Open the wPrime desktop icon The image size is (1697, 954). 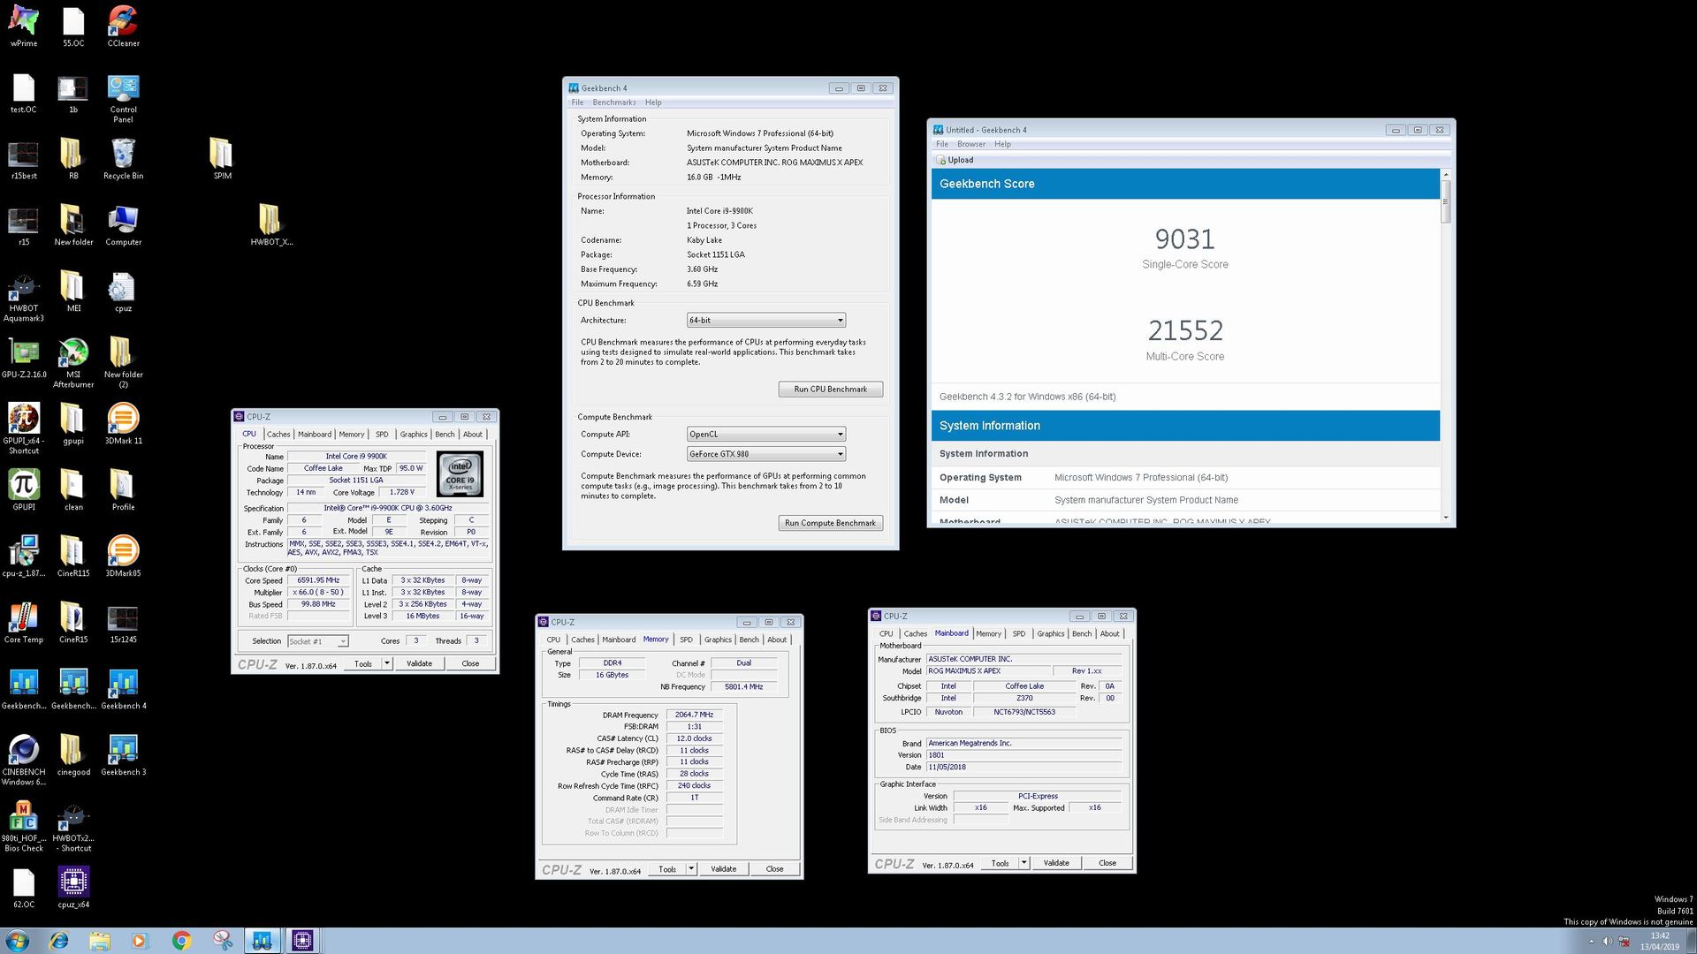(x=24, y=26)
